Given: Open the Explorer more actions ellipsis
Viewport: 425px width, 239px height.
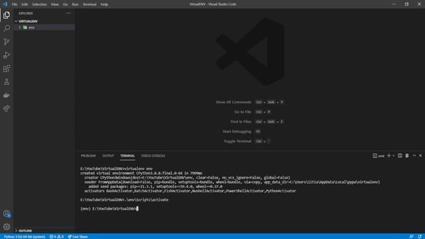Looking at the screenshot, I should 68,13.
